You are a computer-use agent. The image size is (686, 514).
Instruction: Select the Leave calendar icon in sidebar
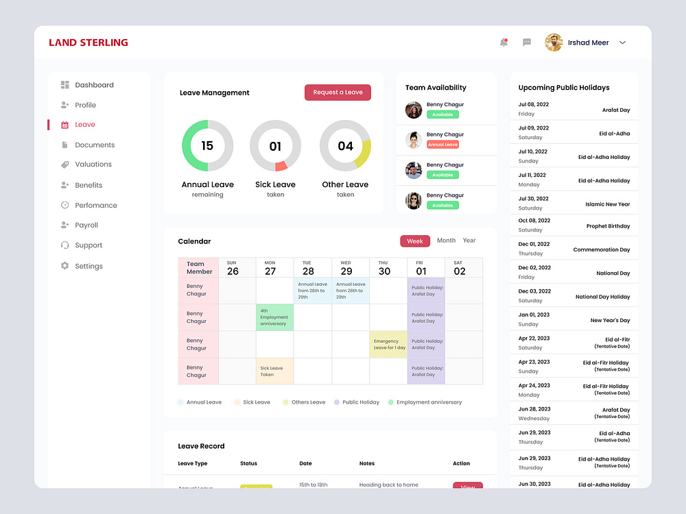pos(64,124)
